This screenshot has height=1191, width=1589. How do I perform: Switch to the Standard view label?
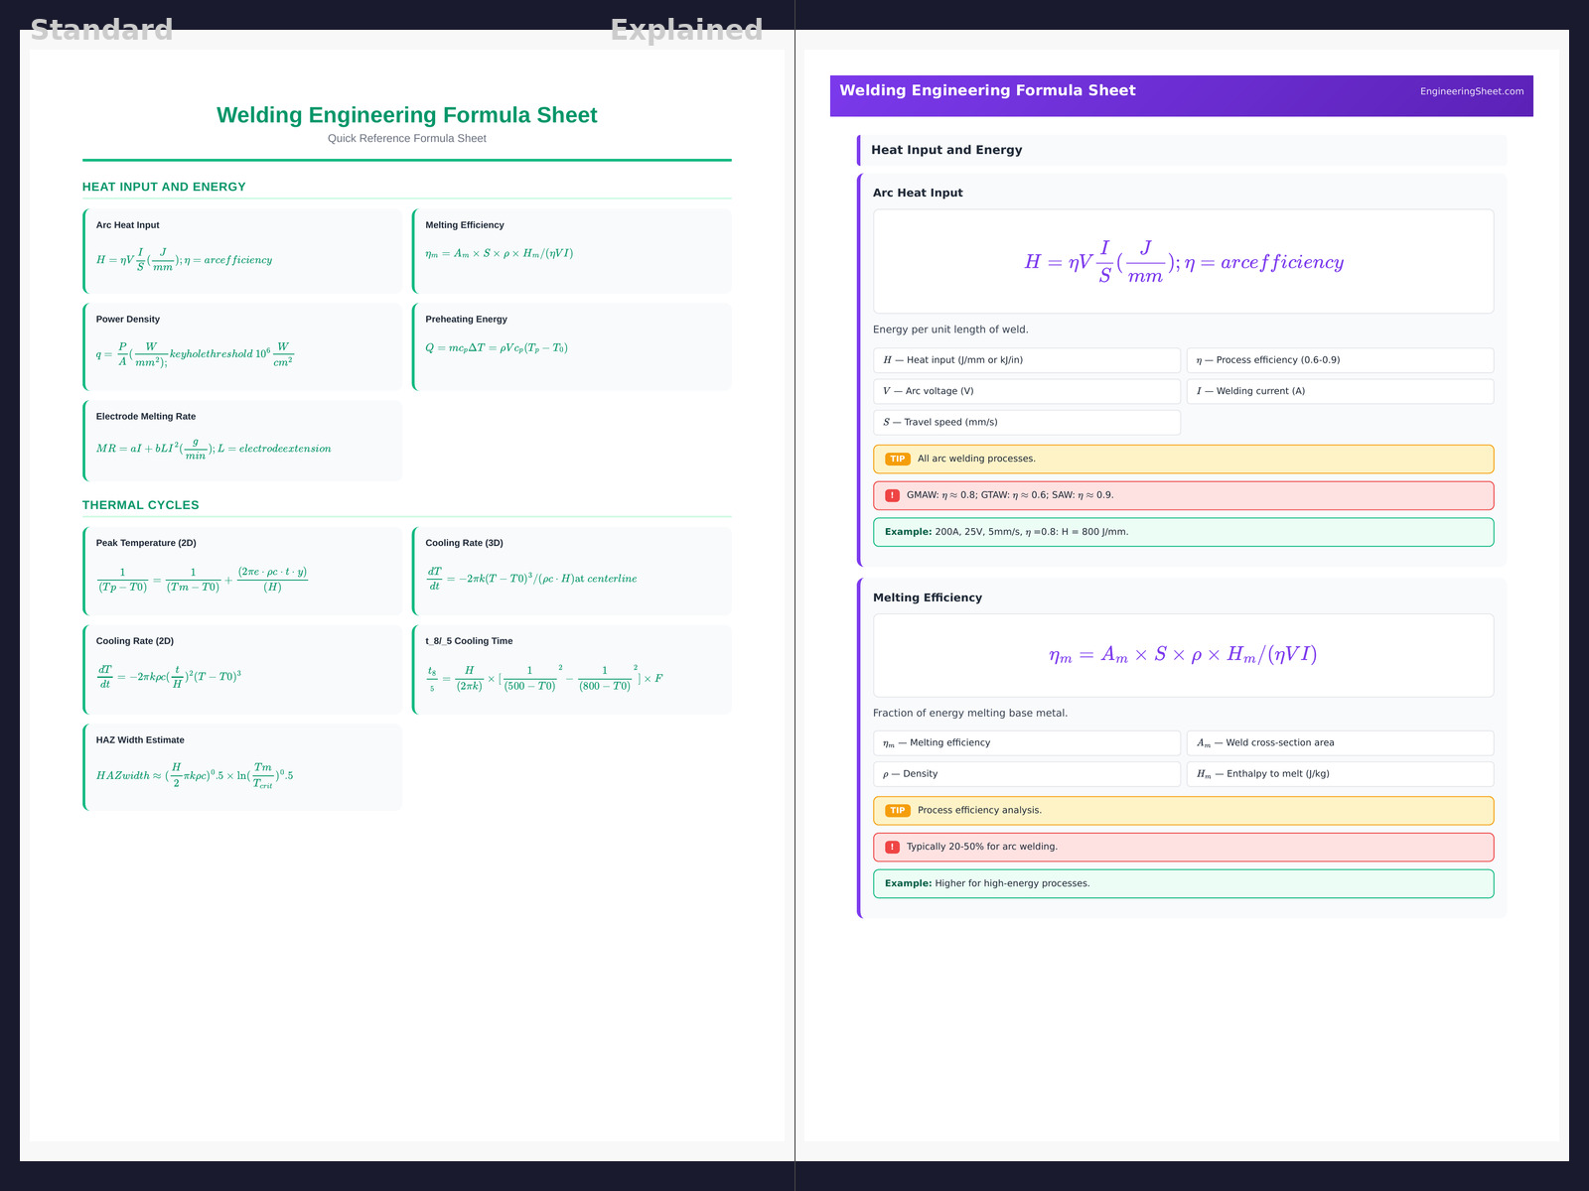[101, 30]
